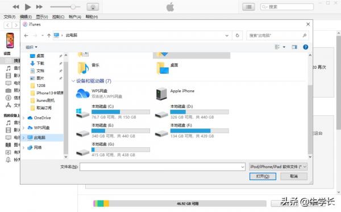The width and height of the screenshot is (341, 212).
Task: Collapse the 设备和驱动器 group
Action: point(73,81)
